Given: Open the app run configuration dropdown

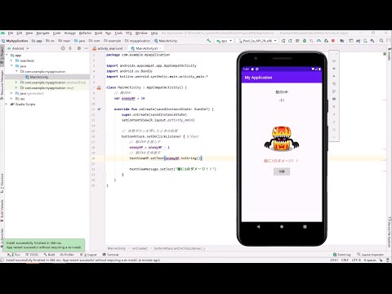Looking at the screenshot, I should click(225, 41).
